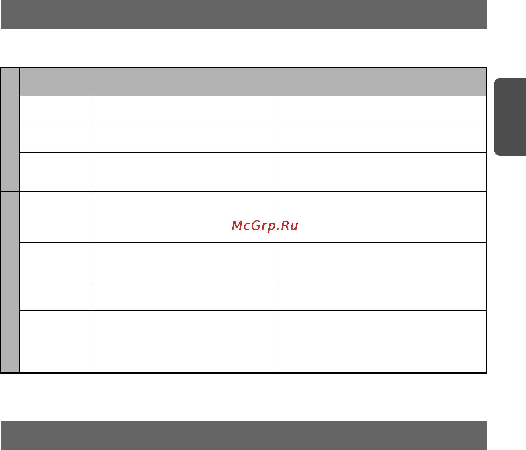Click last table row's middle column cell
This screenshot has width=526, height=450.
(185, 341)
